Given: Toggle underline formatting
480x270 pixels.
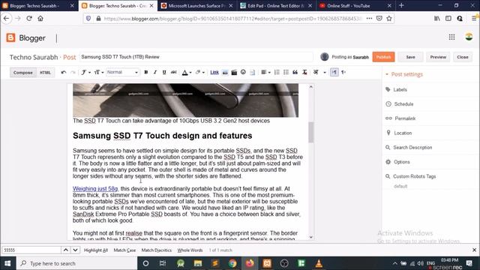Looking at the screenshot, I should [164, 73].
